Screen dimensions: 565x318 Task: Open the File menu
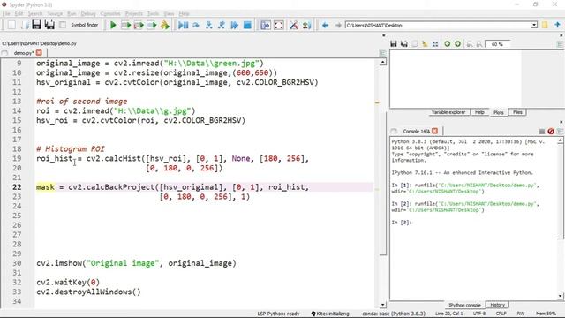point(6,13)
